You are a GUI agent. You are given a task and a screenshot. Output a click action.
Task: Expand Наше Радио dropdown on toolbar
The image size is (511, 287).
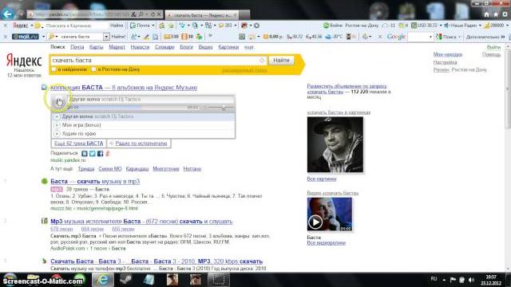point(480,26)
